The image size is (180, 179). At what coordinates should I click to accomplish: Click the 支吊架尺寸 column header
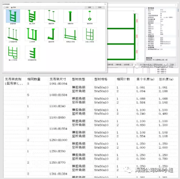58,79
